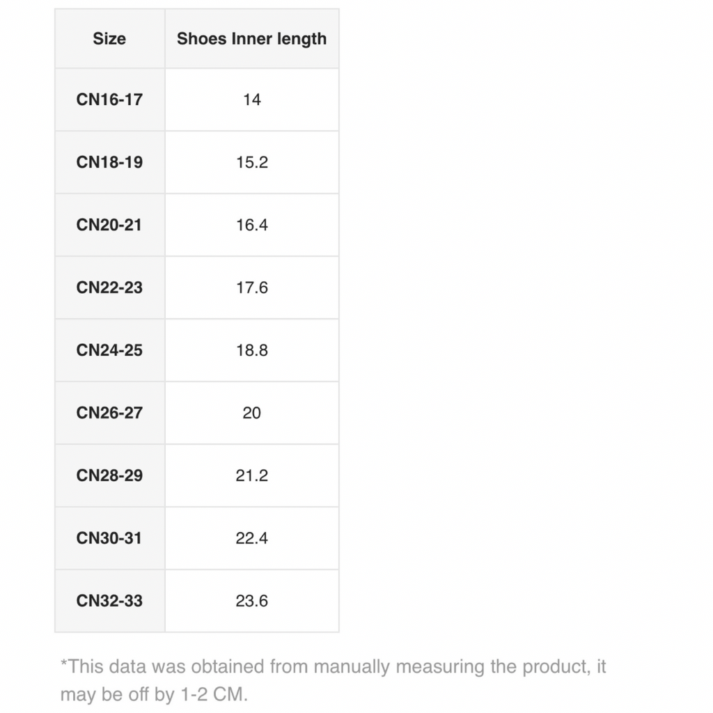Screen dimensions: 713x713
Task: Select the CN18-19 size cell
Action: (109, 162)
